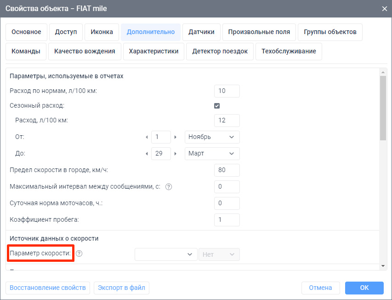Screen dimensions: 392x300
Task: Click help icon next to Параметр скорости
Action: (x=79, y=254)
